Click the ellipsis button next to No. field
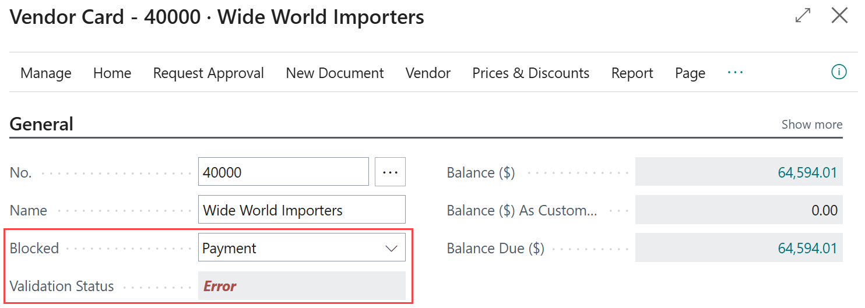 (390, 172)
